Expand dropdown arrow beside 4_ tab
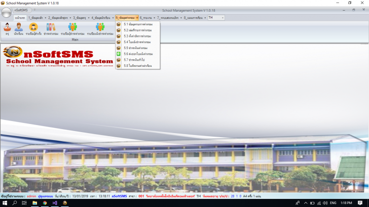 coord(113,18)
